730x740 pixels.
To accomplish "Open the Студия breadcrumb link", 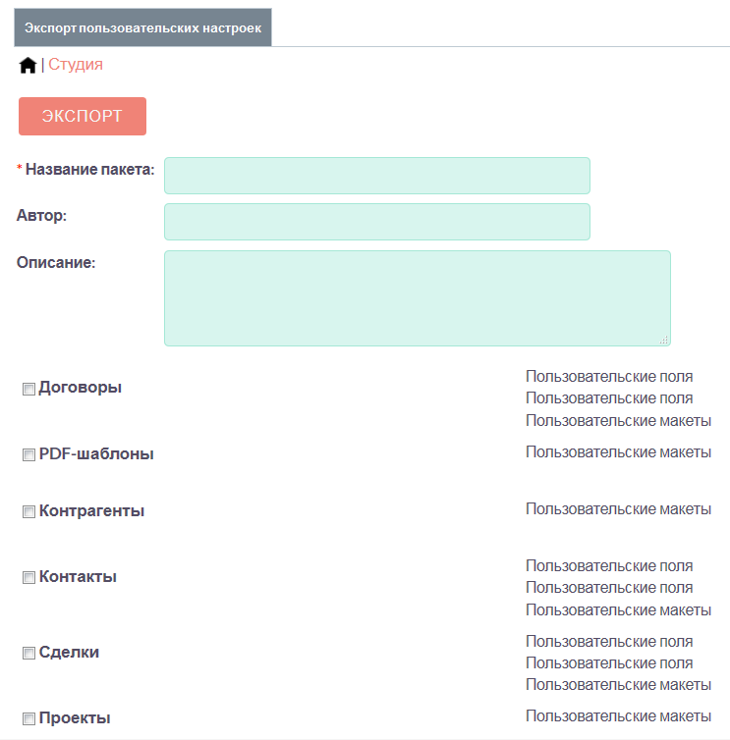I will pyautogui.click(x=76, y=64).
